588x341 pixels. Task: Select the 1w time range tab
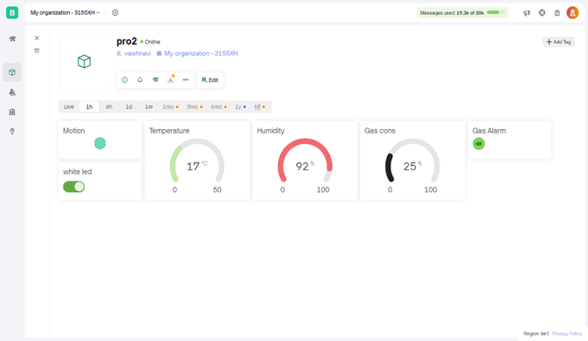click(149, 106)
